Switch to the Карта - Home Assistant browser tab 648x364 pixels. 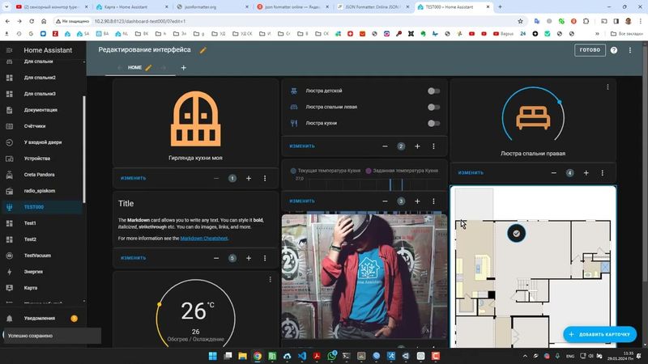131,7
